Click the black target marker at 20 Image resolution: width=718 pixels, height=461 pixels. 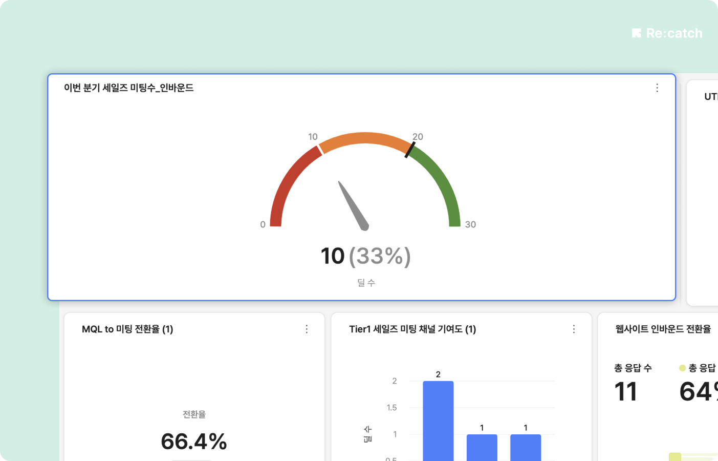(410, 150)
